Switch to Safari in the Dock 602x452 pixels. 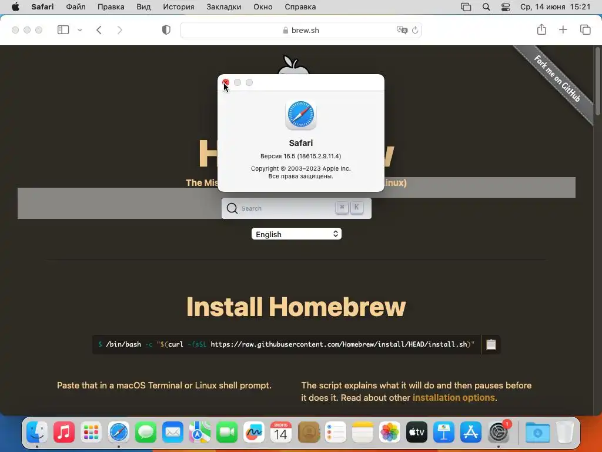(x=118, y=432)
